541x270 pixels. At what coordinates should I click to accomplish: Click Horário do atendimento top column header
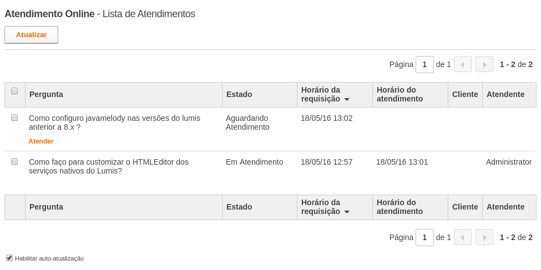(x=400, y=94)
